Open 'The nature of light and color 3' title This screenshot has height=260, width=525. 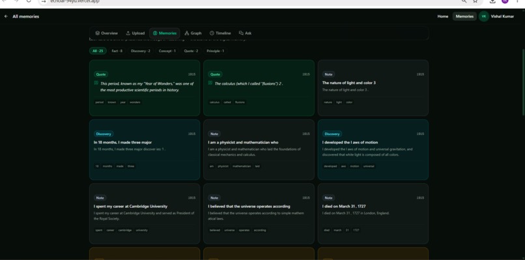(349, 83)
